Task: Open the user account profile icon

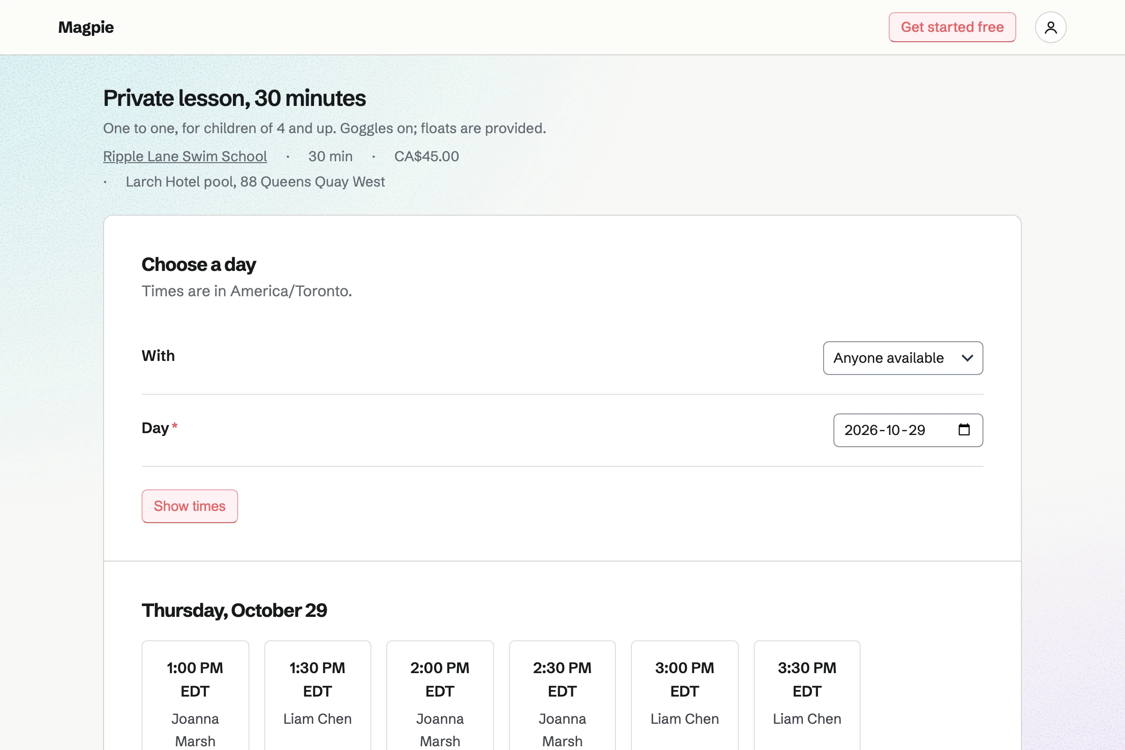Action: click(x=1050, y=27)
